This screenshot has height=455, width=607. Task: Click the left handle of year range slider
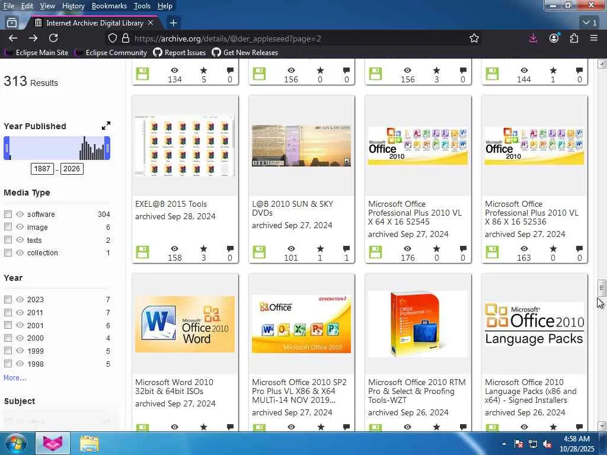[x=7, y=148]
